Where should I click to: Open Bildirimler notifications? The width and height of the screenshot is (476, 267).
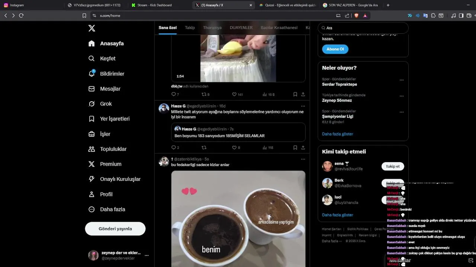tap(106, 73)
